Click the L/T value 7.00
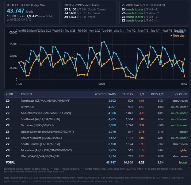Viewport: 191px width, 185px height. (141, 156)
